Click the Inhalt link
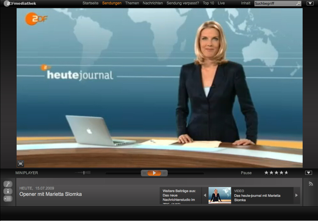Screen dimensions: 318x221 coord(246,3)
